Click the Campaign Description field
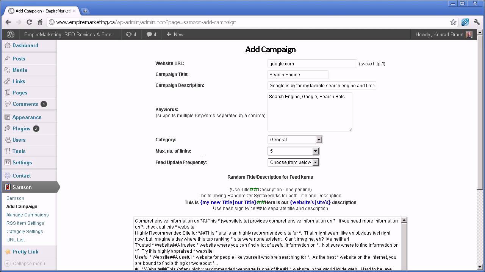The width and height of the screenshot is (485, 272). pos(322,85)
